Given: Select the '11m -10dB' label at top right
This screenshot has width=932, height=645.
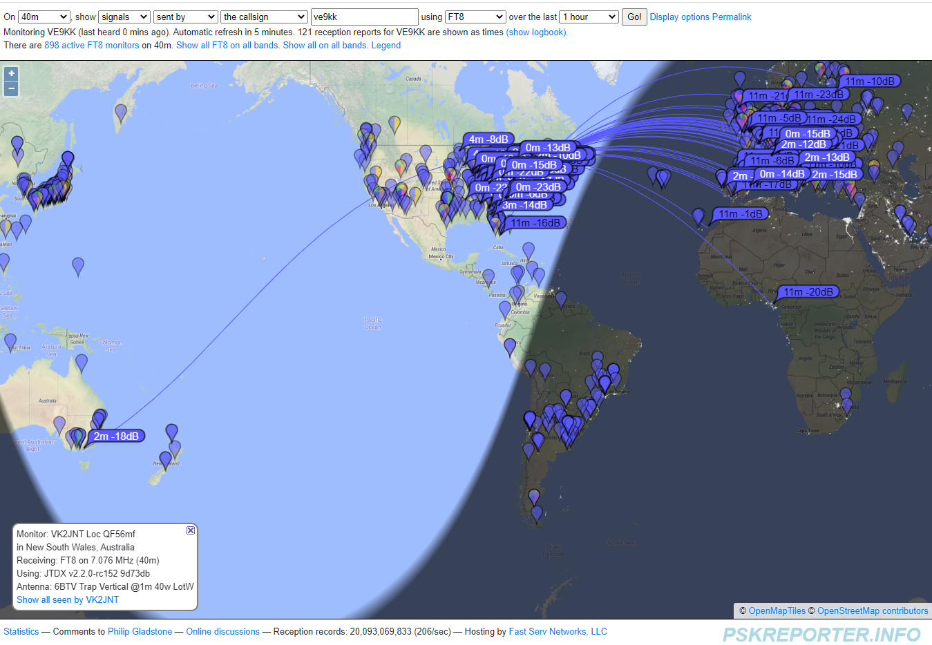Looking at the screenshot, I should click(x=870, y=81).
